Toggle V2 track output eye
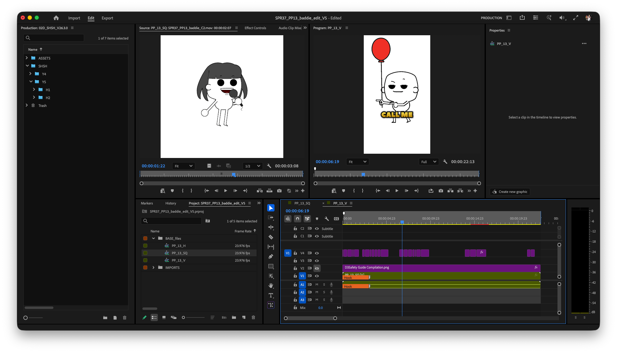Screen dimensions: 617x353 (317, 268)
